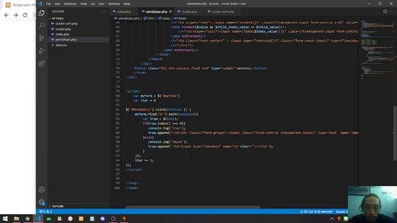Expand the Outline section
The width and height of the screenshot is (397, 223).
(x=58, y=206)
